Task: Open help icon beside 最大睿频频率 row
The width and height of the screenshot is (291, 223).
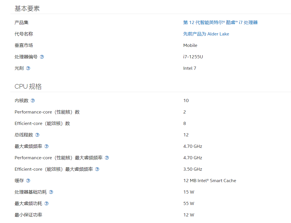Action: click(47, 146)
